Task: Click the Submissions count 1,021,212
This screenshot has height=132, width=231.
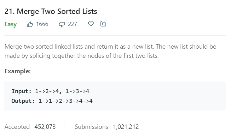Action: click(126, 127)
